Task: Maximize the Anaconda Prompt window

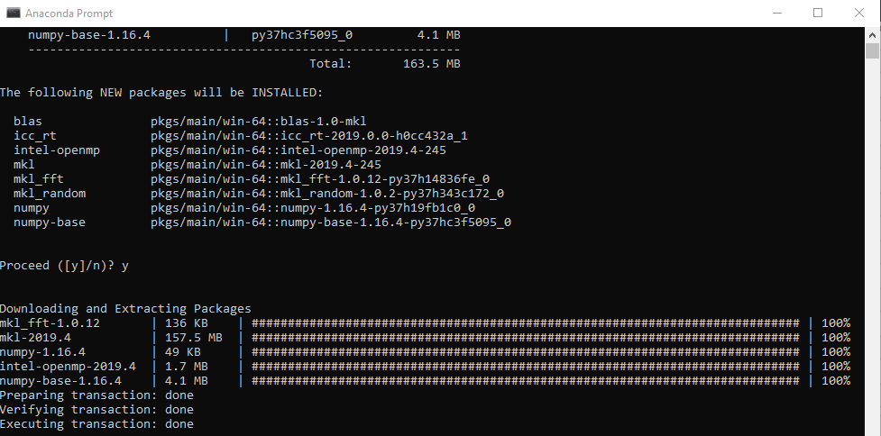Action: tap(818, 13)
